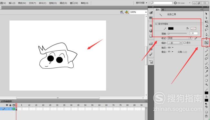
Task: Click black-and-white default colors icon
Action: tap(206, 104)
